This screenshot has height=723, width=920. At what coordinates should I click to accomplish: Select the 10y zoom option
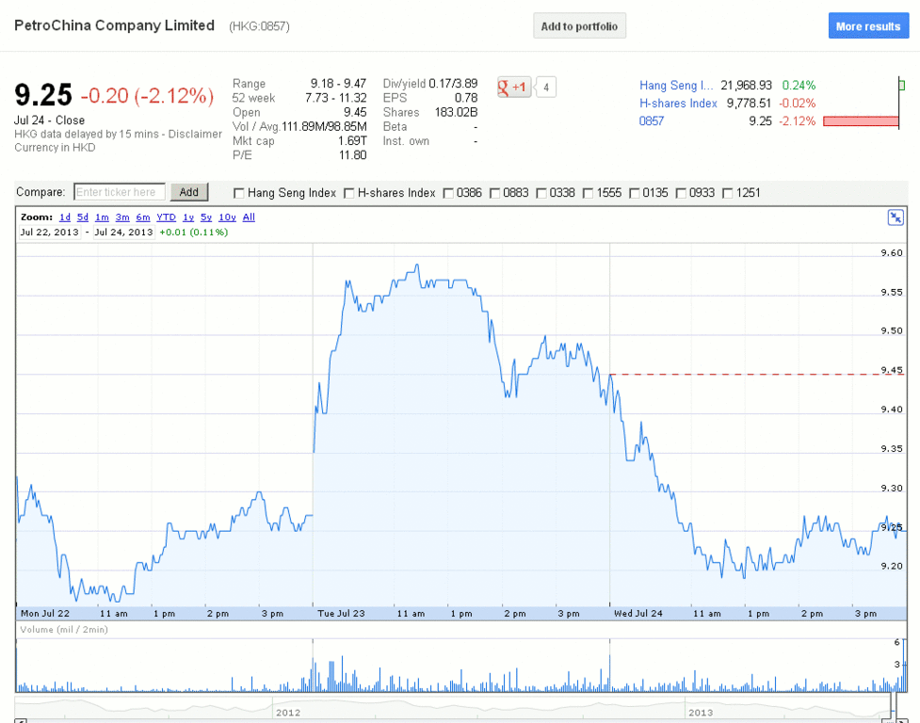[227, 217]
